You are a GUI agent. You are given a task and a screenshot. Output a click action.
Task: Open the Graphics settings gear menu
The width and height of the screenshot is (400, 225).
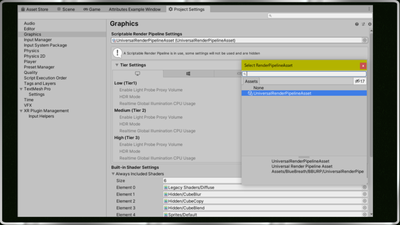point(370,24)
